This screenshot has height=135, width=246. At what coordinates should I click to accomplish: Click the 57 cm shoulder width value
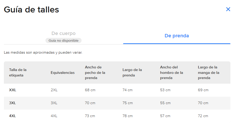165,116
